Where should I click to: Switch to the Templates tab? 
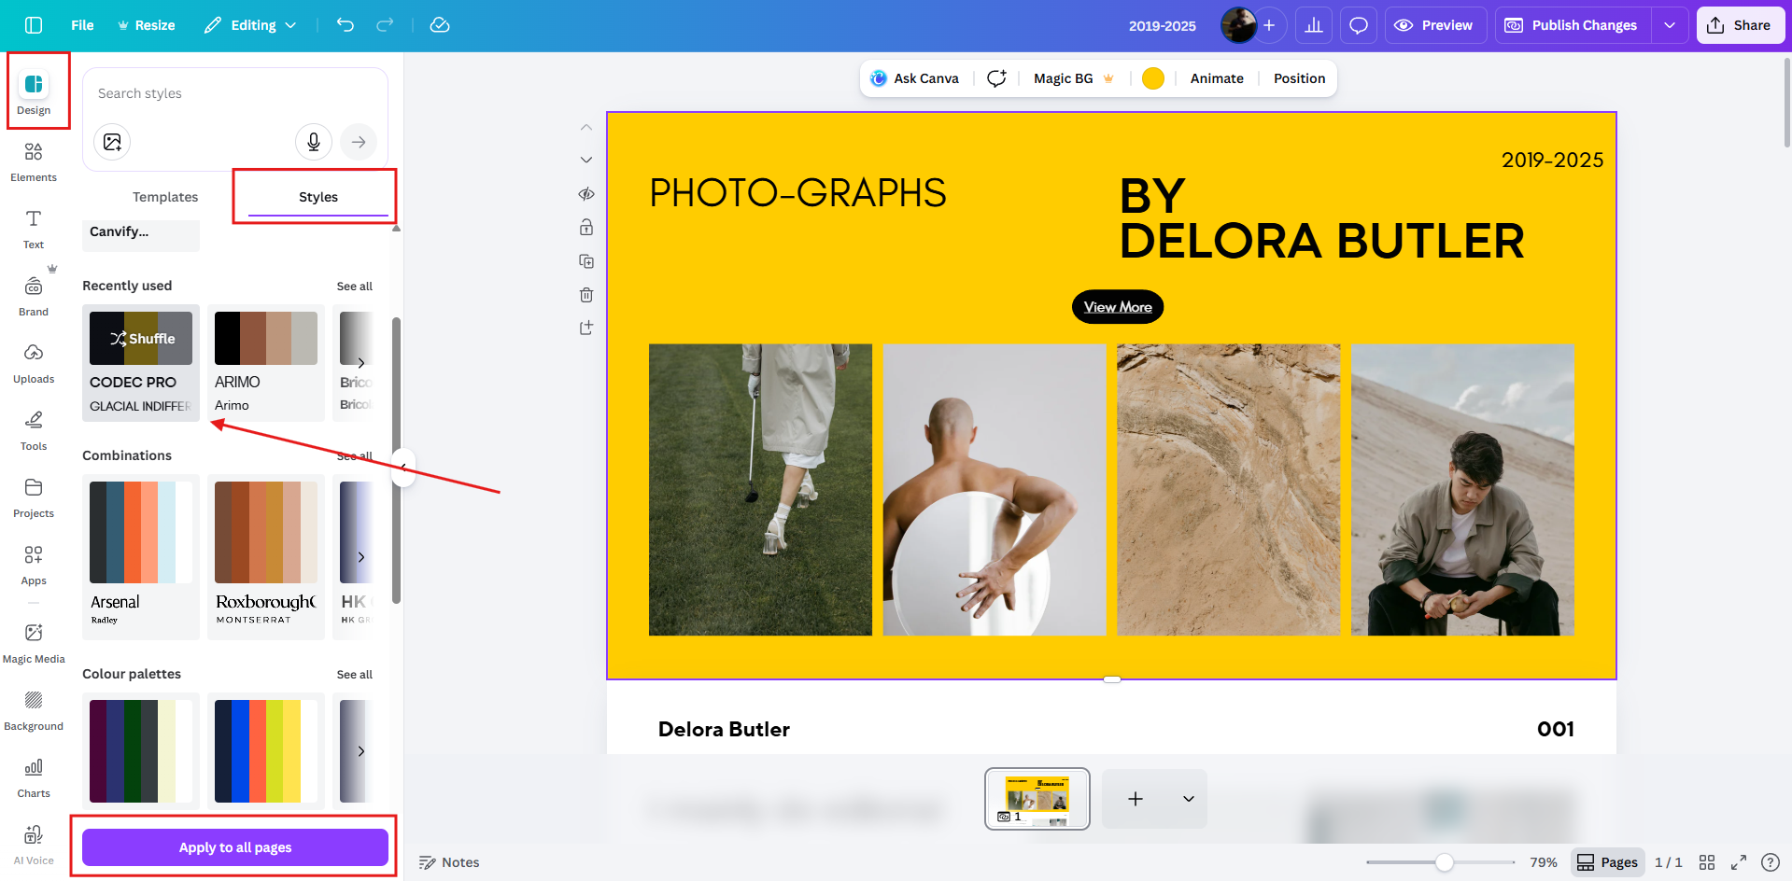pyautogui.click(x=165, y=197)
